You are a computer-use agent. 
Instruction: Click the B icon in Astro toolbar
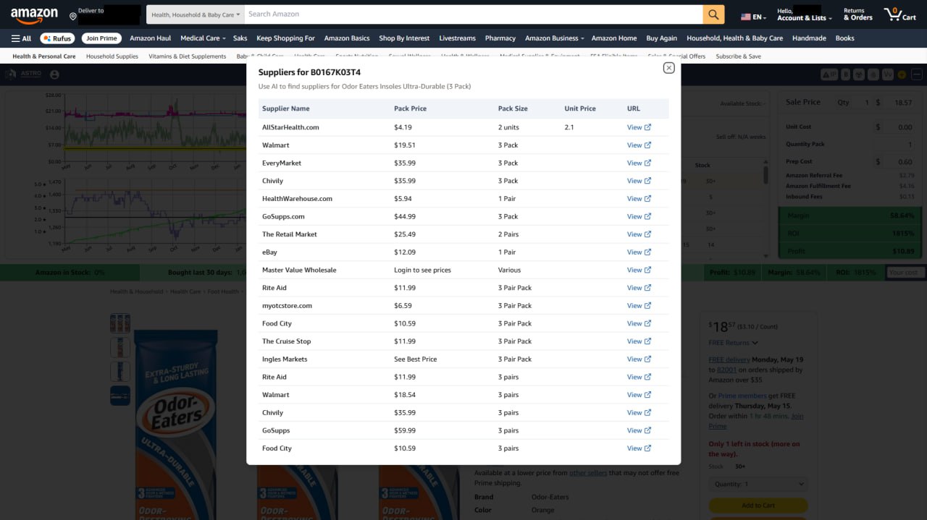(x=846, y=74)
